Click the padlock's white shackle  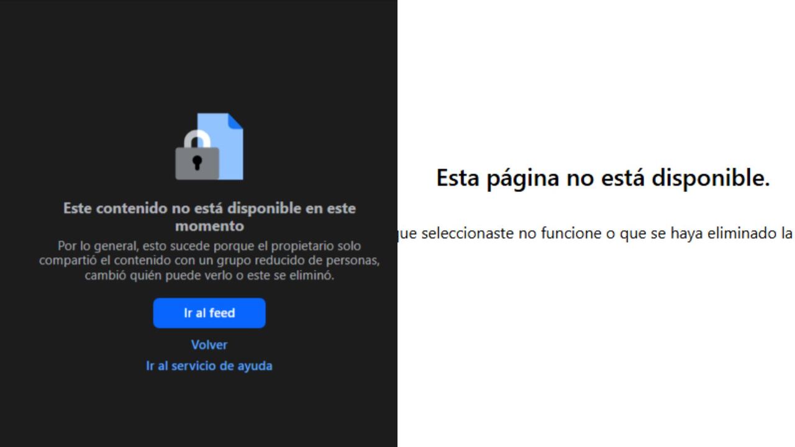pos(197,138)
